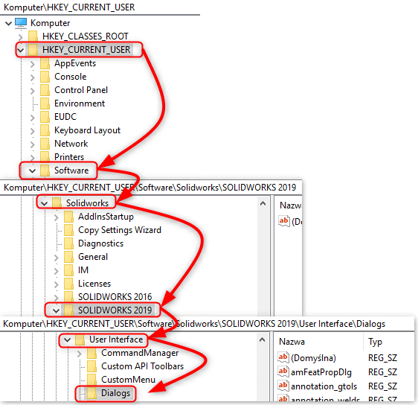418x405 pixels.
Task: Click the (Domyślna) string value icon
Action: tap(283, 357)
